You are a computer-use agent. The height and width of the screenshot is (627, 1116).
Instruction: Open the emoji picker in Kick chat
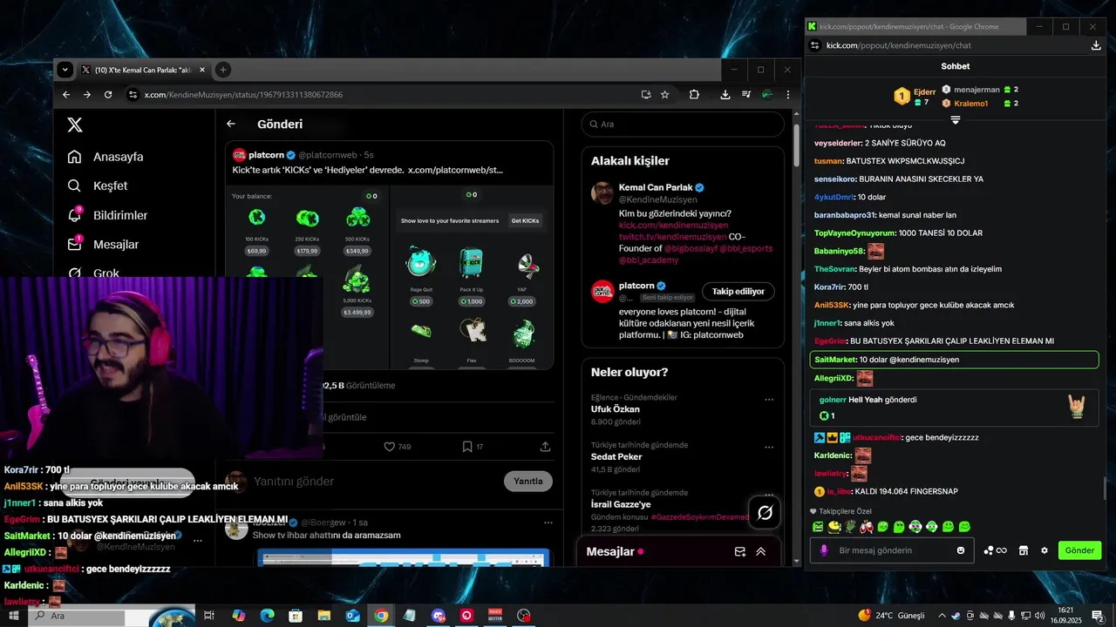(x=961, y=550)
